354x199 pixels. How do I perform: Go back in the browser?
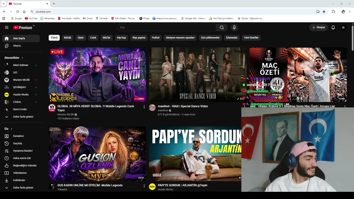4,12
